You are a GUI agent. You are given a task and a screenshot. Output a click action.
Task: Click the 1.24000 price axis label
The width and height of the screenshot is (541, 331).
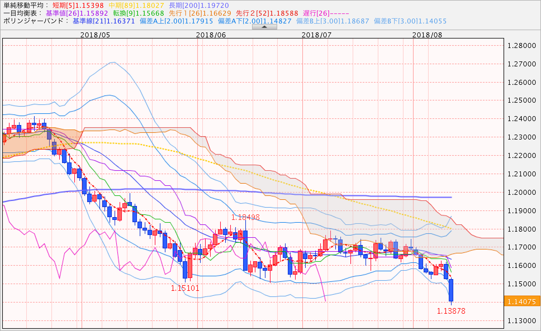522,119
